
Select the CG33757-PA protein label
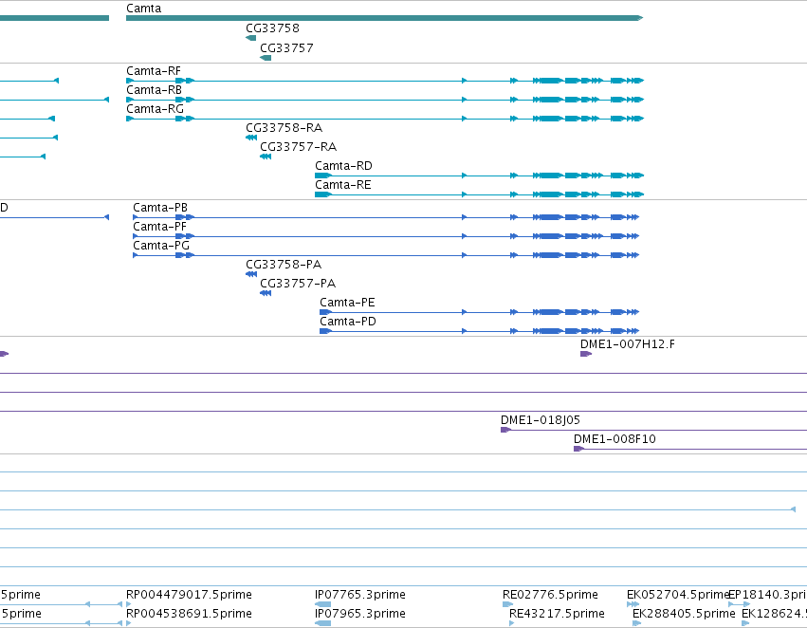coord(298,284)
